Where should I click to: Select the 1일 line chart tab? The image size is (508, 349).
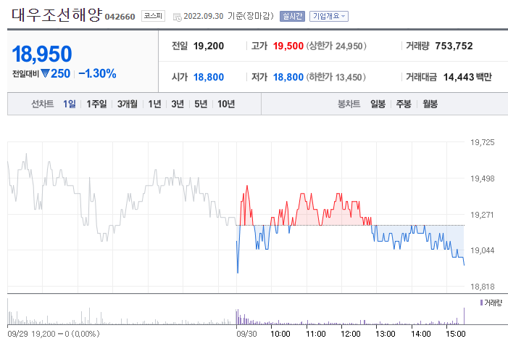pos(70,104)
